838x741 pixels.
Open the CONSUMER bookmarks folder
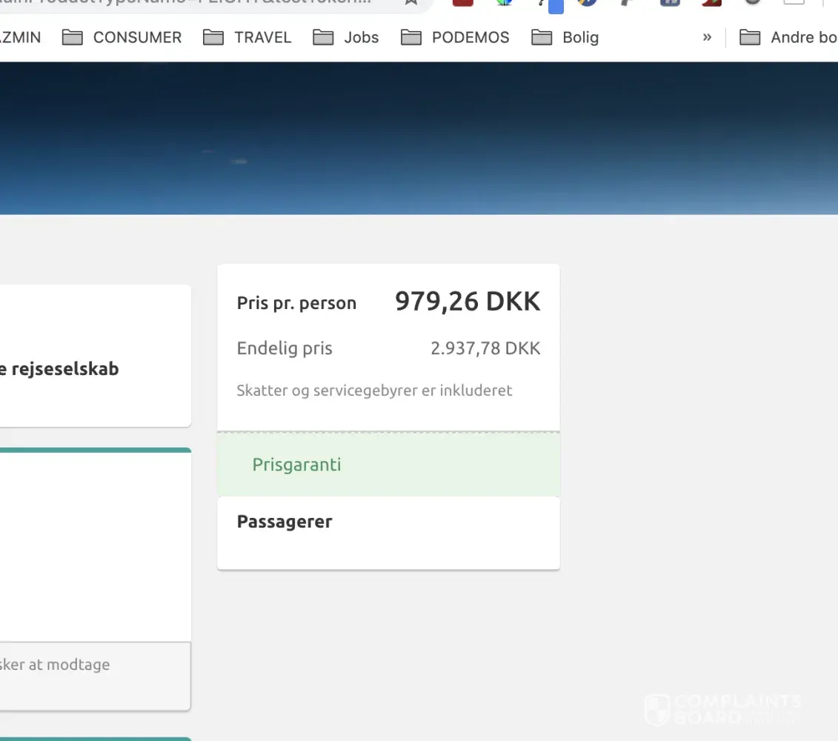[x=122, y=38]
